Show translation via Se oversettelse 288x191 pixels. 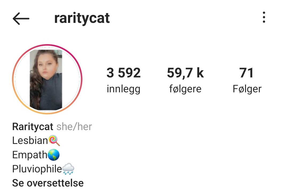click(x=48, y=183)
